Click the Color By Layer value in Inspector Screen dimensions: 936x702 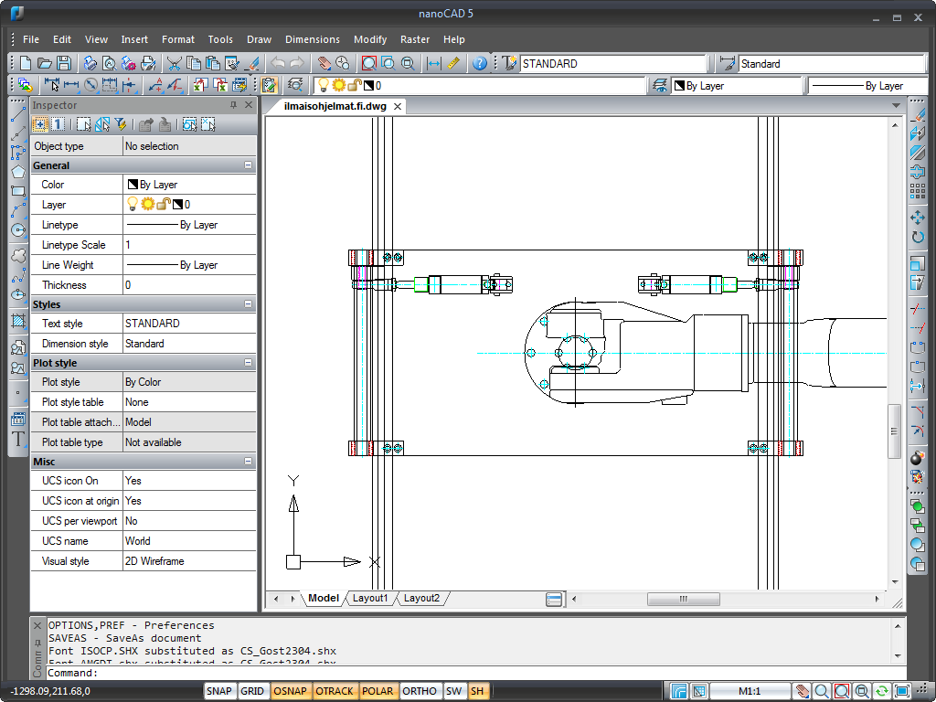pyautogui.click(x=190, y=185)
